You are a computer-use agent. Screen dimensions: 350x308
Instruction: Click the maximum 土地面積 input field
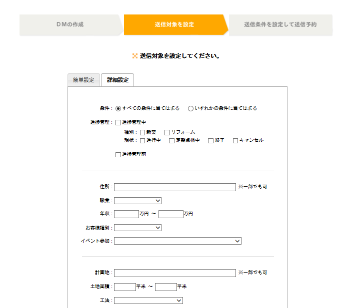click(166, 287)
